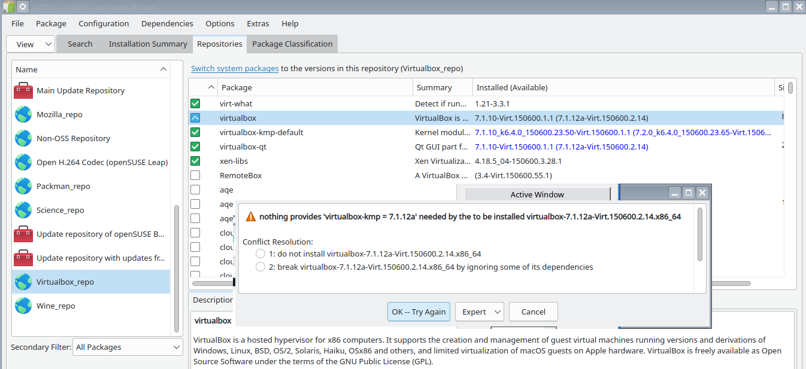Click the Packman_repo globe icon
Screen dimensions: 806x369
[x=23, y=186]
